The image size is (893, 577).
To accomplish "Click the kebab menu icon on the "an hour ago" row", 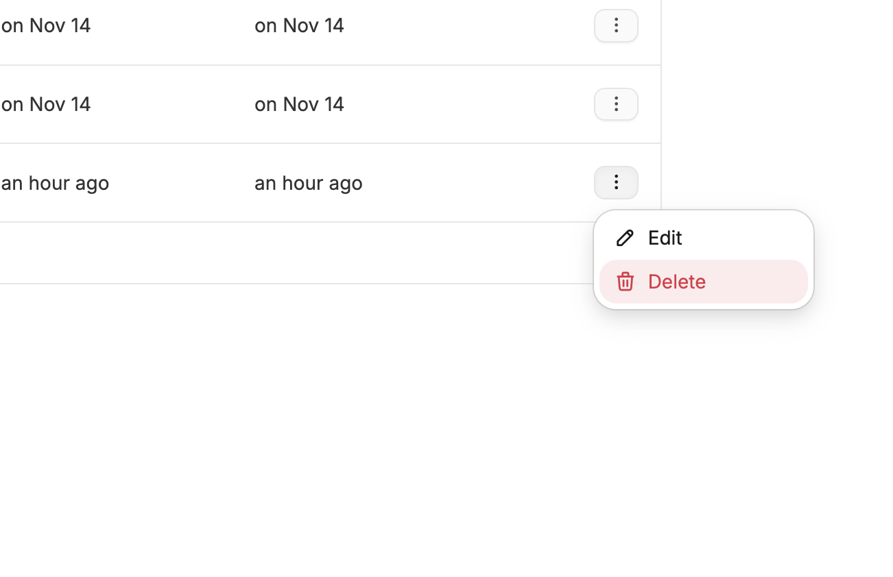I will point(615,182).
